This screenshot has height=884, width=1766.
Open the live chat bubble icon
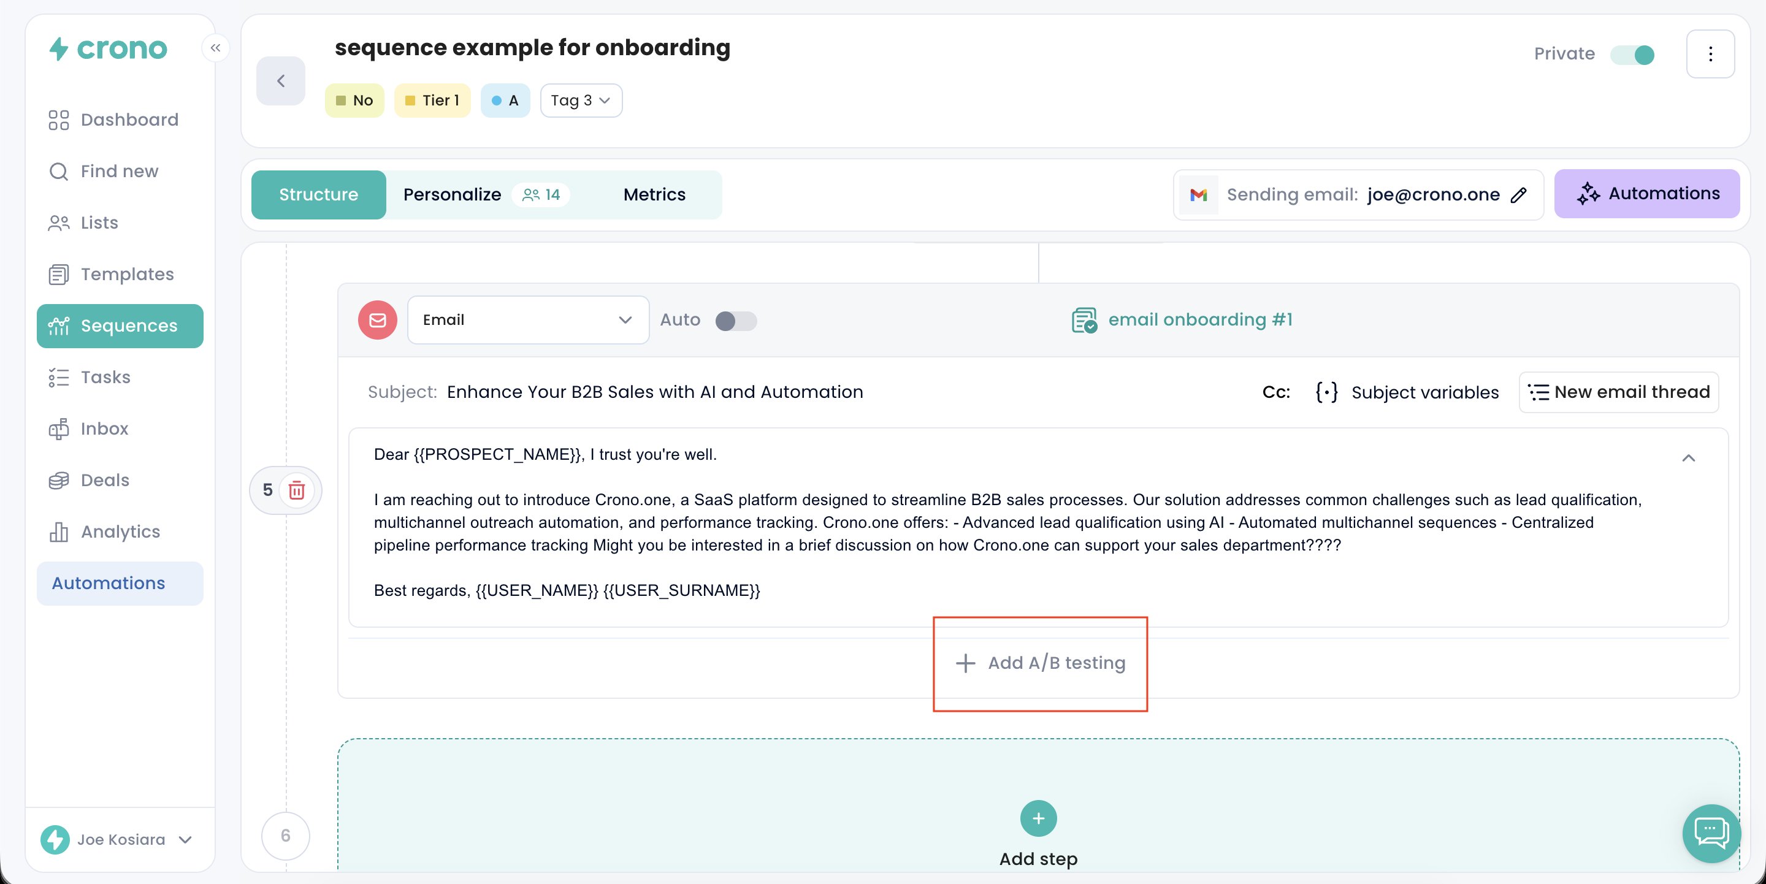(1711, 833)
